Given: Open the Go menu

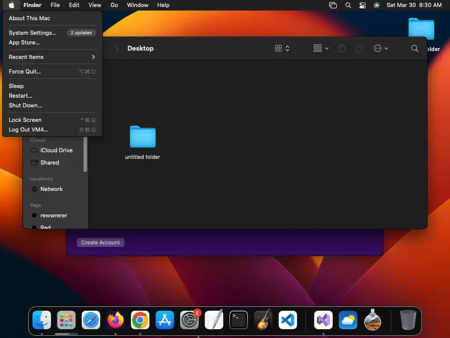Looking at the screenshot, I should coord(114,5).
